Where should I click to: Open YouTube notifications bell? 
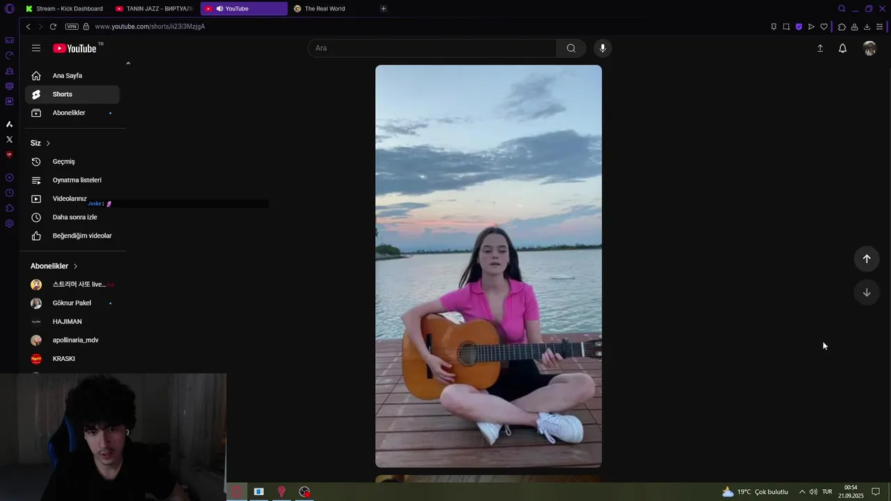click(x=842, y=48)
